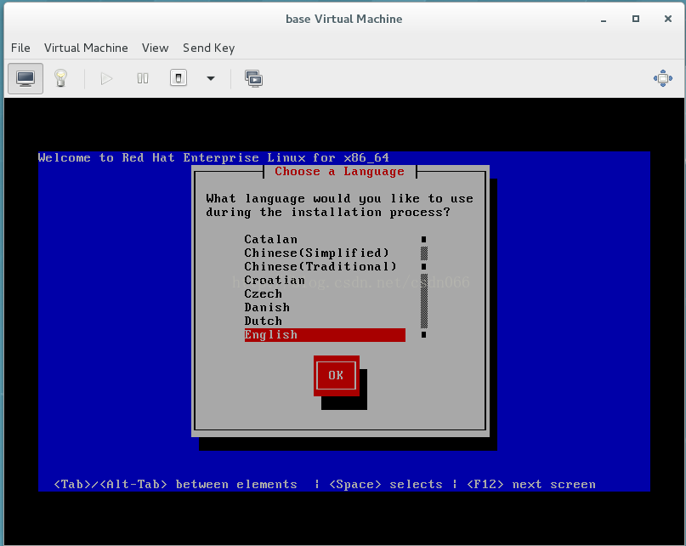Minimize the base Virtual Machine window

[x=604, y=20]
